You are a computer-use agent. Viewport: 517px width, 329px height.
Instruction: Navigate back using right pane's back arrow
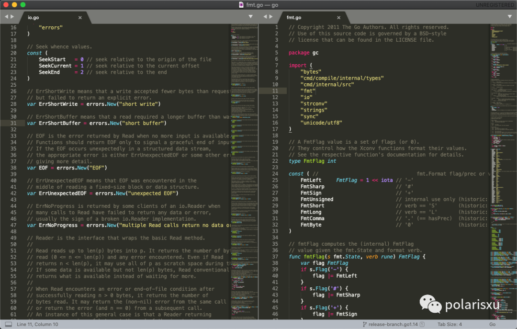(266, 16)
